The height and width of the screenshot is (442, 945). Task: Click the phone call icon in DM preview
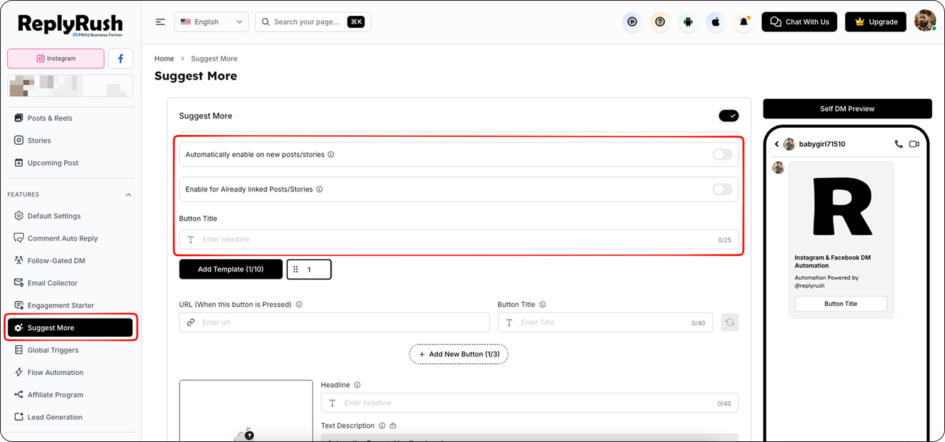tap(898, 144)
